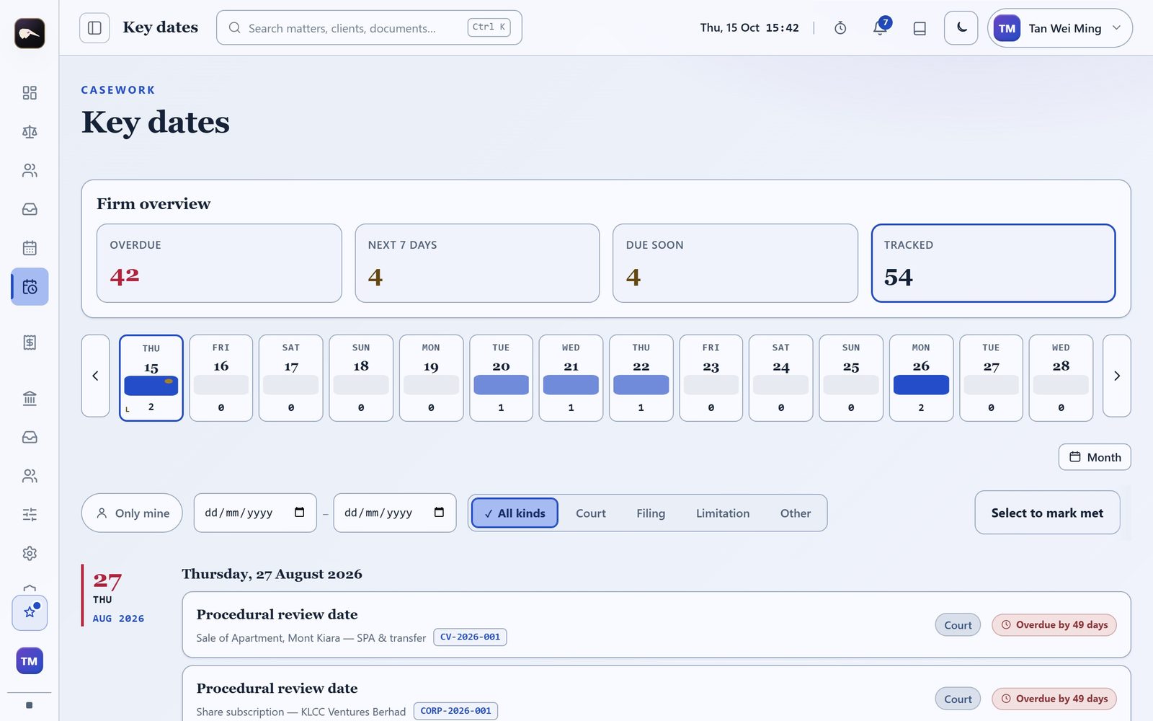Go to next days in strip

1117,376
